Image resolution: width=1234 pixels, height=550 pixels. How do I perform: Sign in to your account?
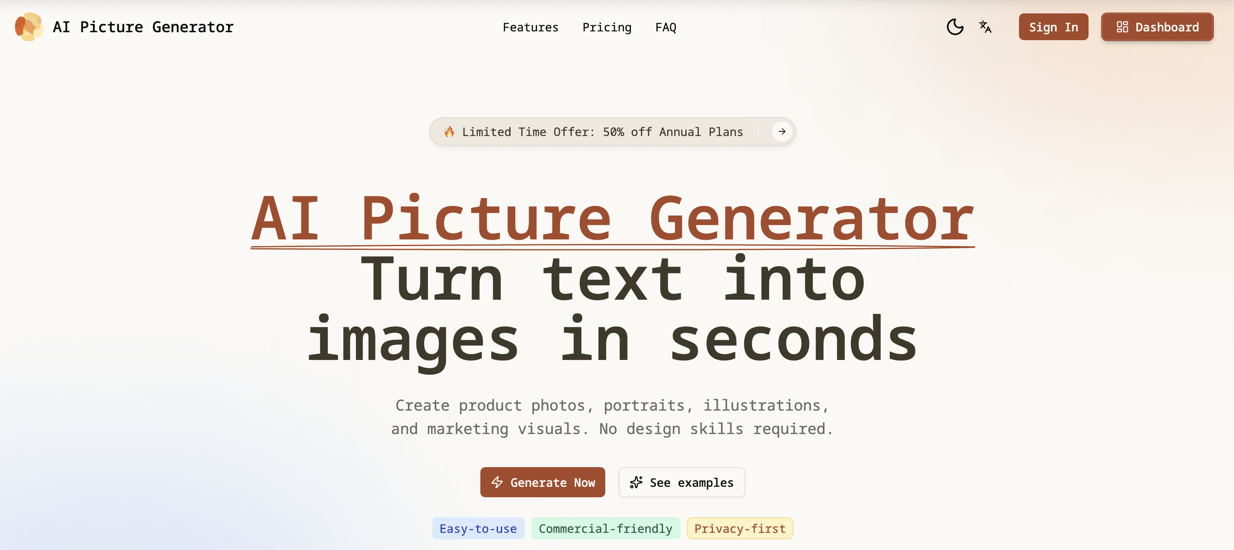coord(1053,27)
